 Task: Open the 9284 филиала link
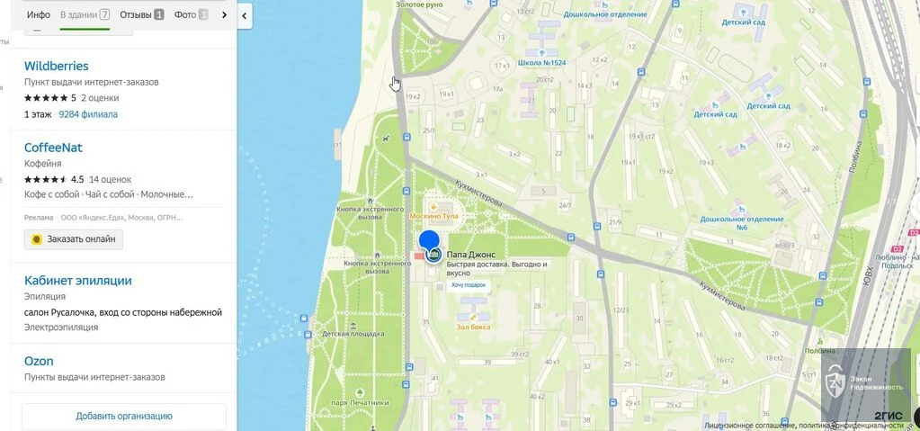click(x=88, y=114)
